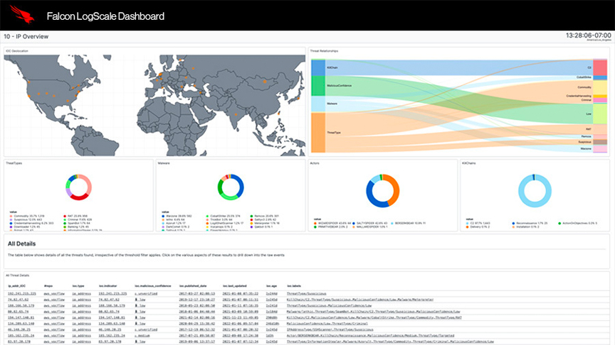
Task: Open the 74.82.47.62 ip_addr_IOC link
Action: 18,300
